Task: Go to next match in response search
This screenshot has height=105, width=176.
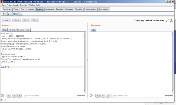Action: click(x=108, y=96)
